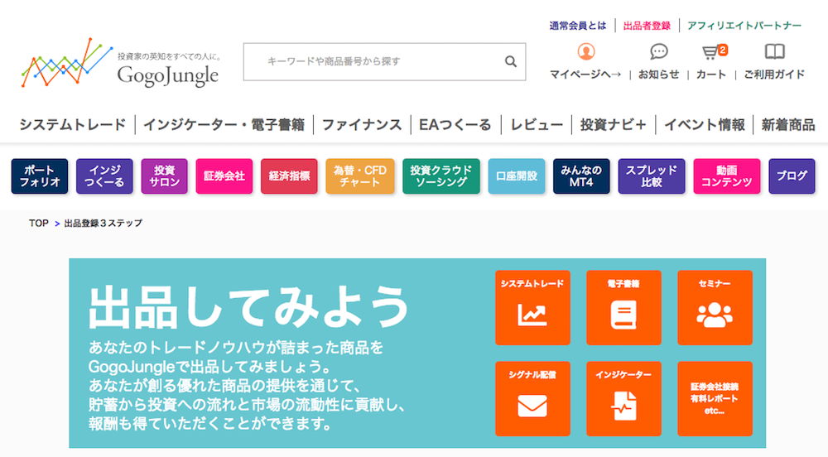Click 出品登録3ステップ breadcrumb text
This screenshot has width=828, height=457.
[103, 224]
